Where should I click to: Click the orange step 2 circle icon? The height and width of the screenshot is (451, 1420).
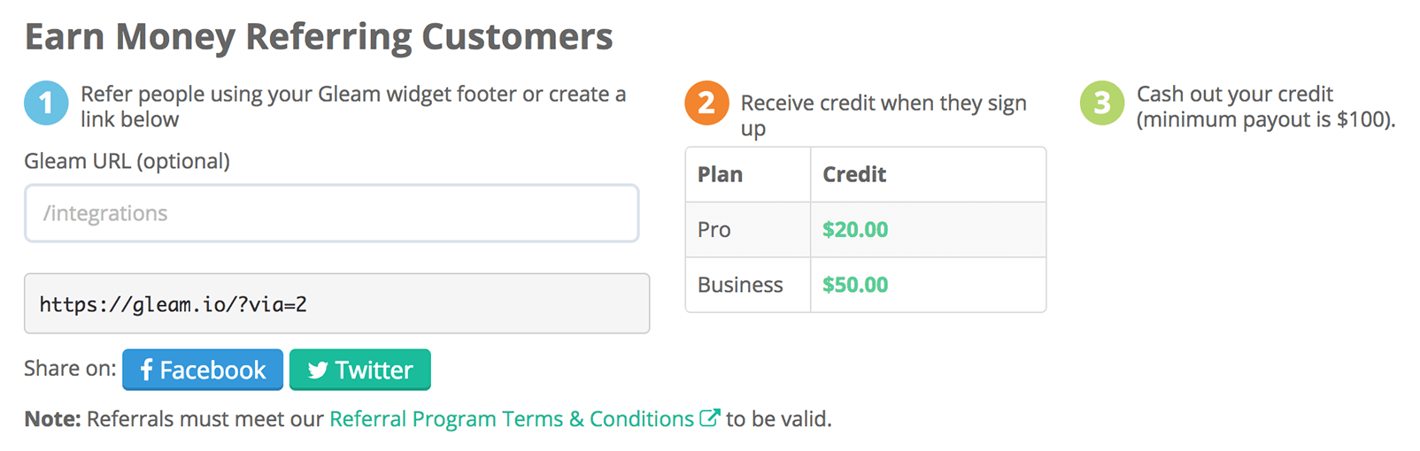[706, 103]
